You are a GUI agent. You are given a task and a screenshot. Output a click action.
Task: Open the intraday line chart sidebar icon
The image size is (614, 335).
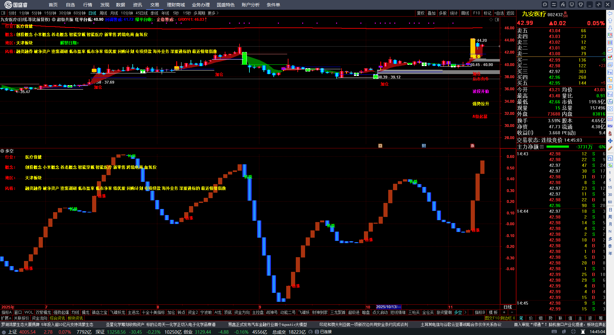point(610,50)
